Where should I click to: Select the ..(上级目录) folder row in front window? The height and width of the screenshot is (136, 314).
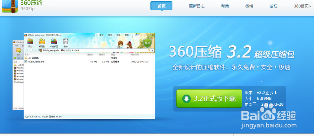tap(89, 58)
